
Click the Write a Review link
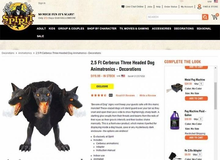(x=148, y=95)
